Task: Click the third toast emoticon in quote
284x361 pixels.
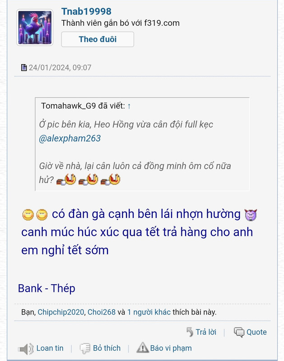Action: [111, 180]
